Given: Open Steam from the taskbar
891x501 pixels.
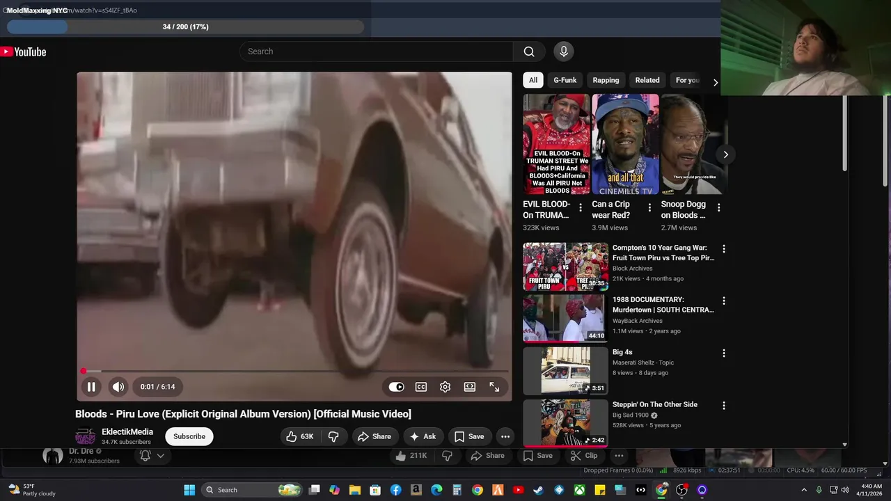Looking at the screenshot, I should pyautogui.click(x=539, y=490).
